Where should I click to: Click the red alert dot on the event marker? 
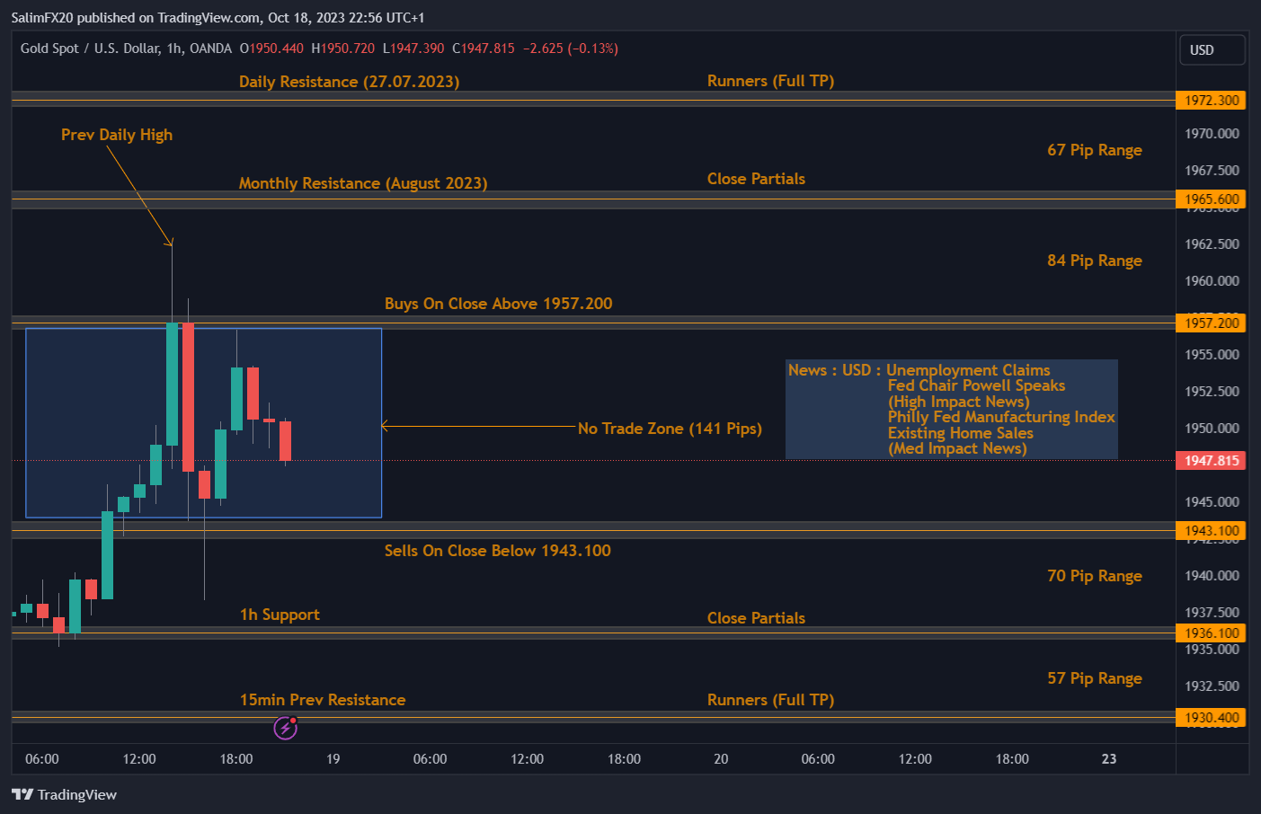292,721
